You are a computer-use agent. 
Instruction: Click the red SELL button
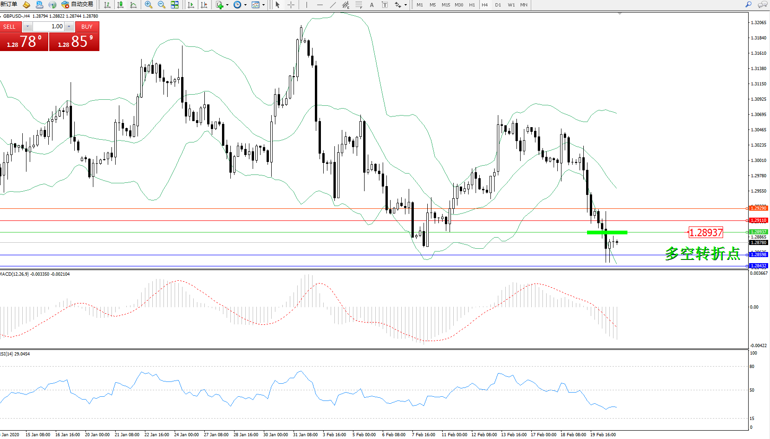[x=9, y=26]
